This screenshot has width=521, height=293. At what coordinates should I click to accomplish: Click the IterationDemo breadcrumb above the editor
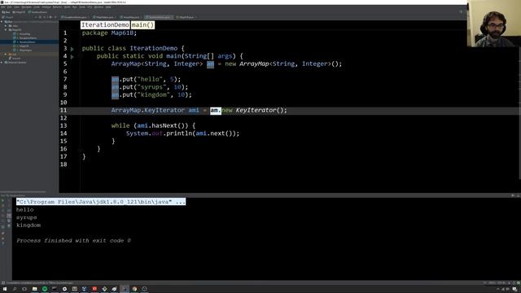105,25
